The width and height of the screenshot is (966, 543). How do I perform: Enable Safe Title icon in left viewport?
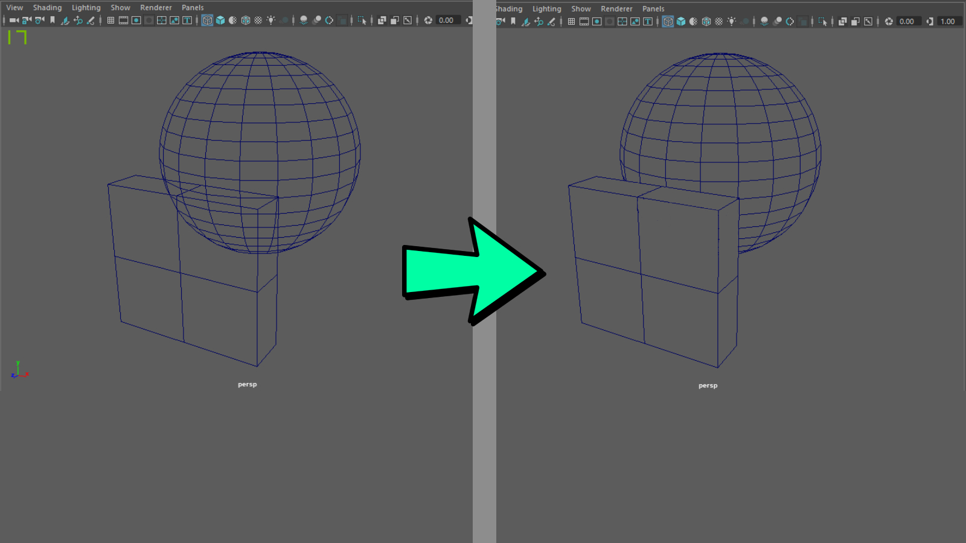point(187,20)
